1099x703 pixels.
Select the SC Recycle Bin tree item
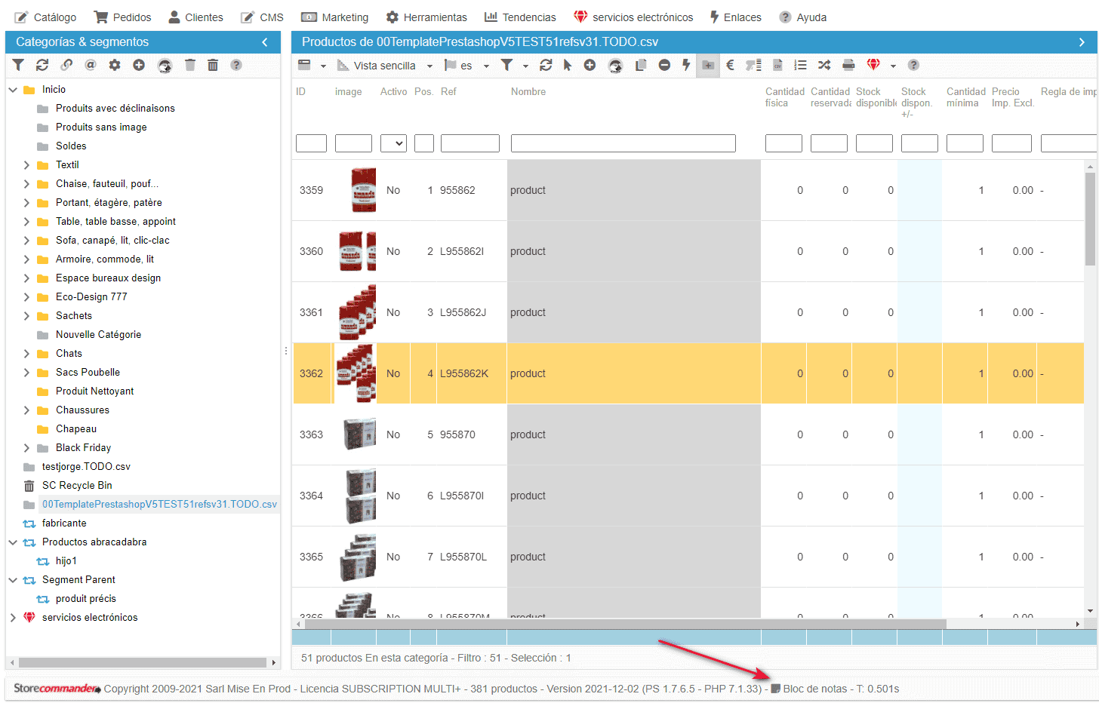coord(77,486)
